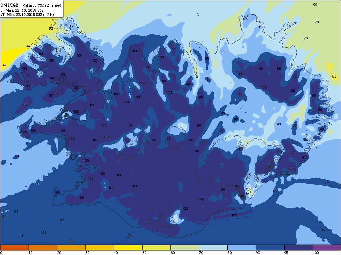The width and height of the screenshot is (341, 255).
Task: Click the humidity value 86 on the map
Action: (x=71, y=26)
